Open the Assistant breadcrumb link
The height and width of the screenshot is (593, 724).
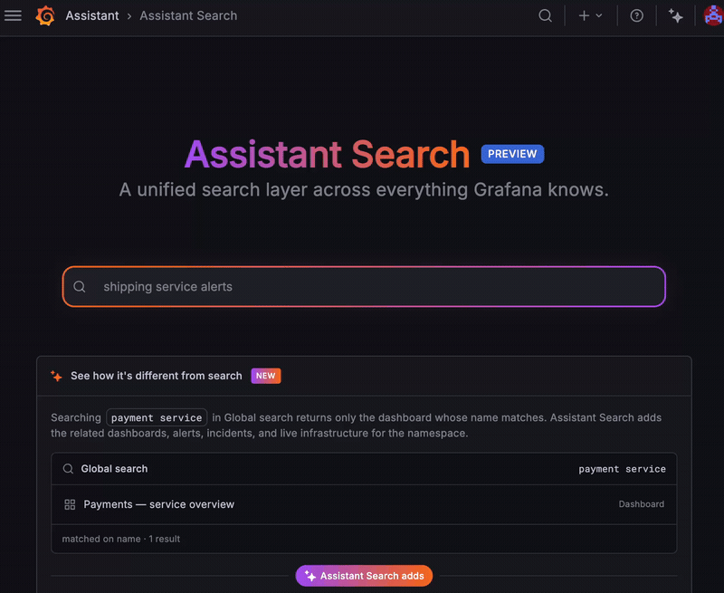(92, 15)
